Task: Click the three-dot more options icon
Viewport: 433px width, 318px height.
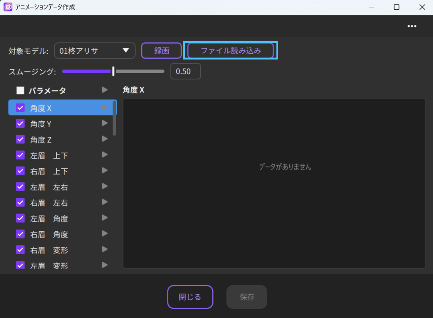Action: [411, 26]
